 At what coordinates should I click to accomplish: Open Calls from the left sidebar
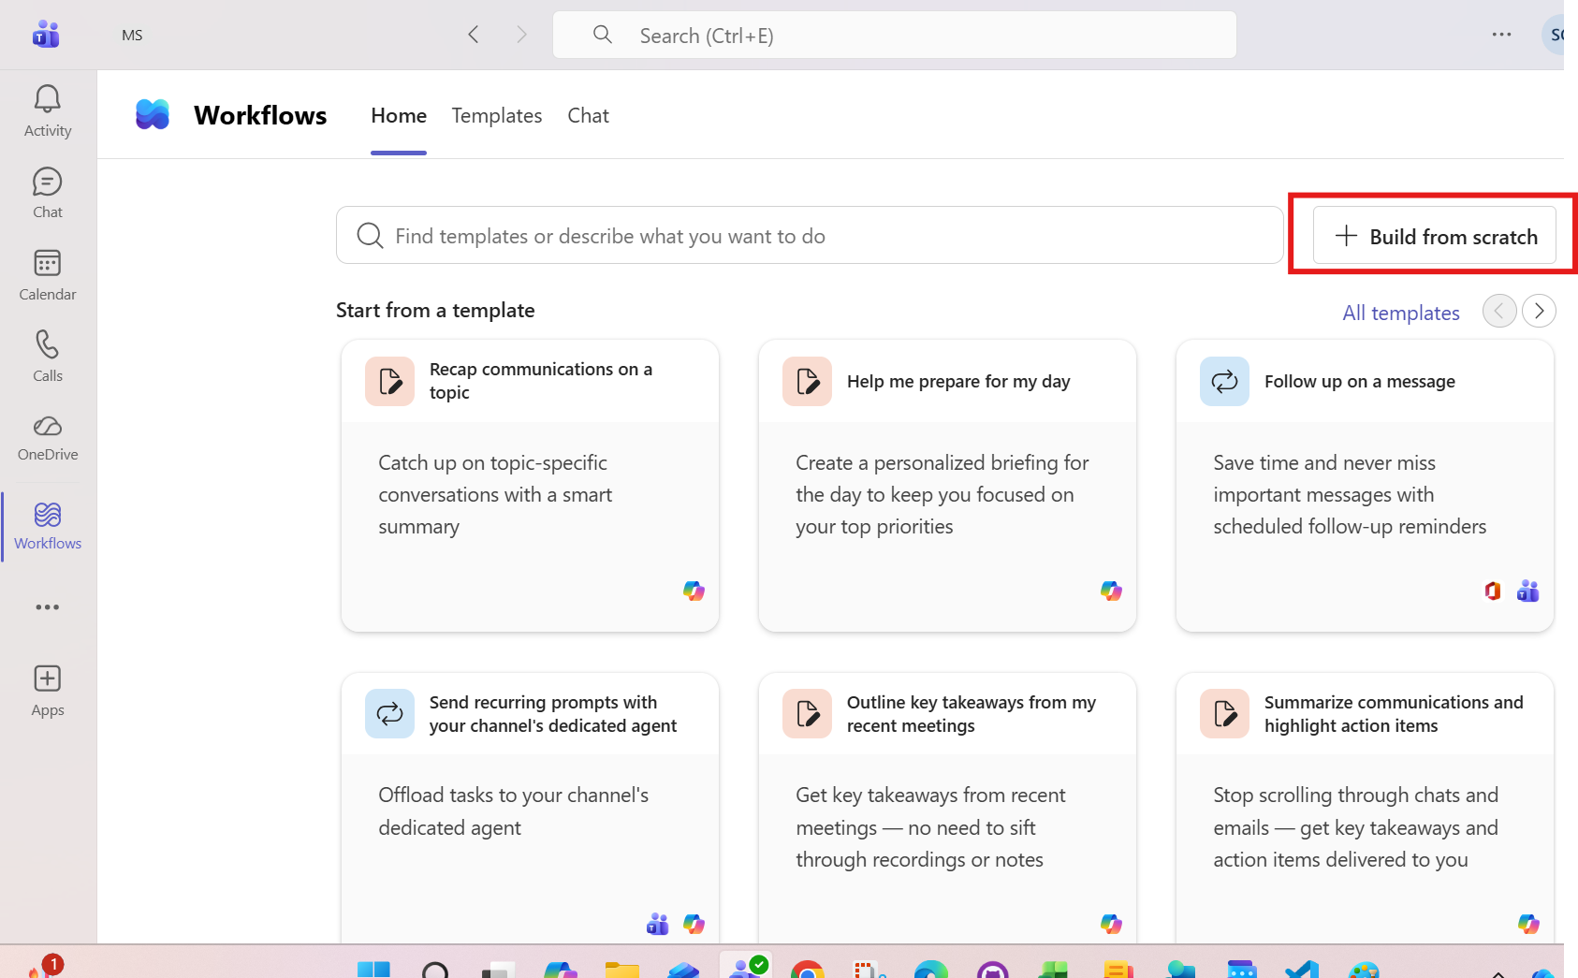(x=48, y=357)
